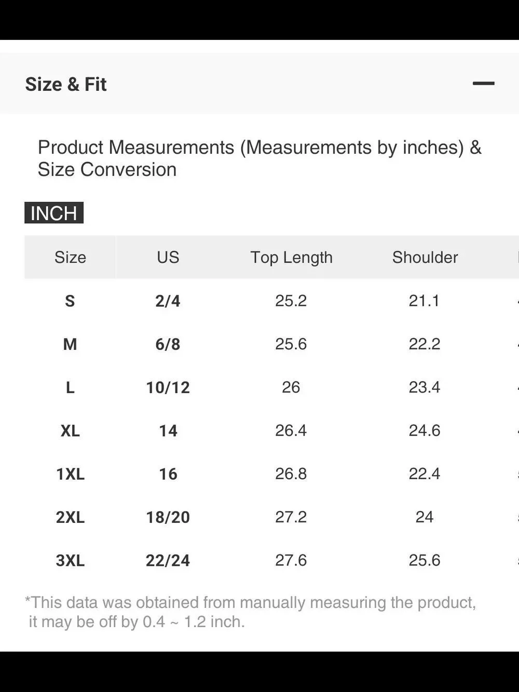Select the M size row label
This screenshot has width=519, height=692.
[70, 344]
